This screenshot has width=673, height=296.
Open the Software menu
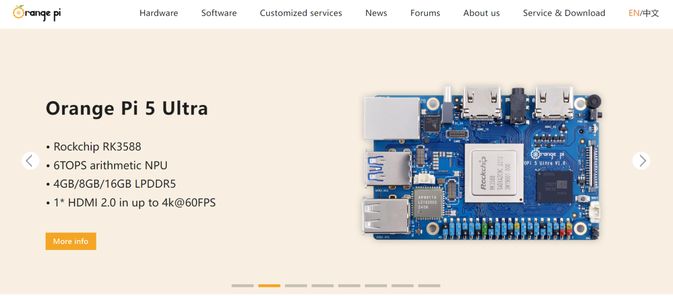pyautogui.click(x=219, y=13)
